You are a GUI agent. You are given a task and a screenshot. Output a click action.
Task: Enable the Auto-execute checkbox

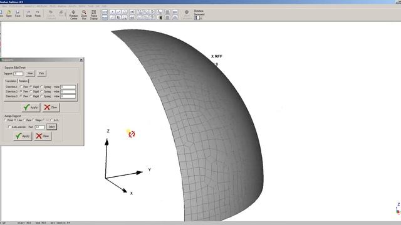tap(9, 127)
